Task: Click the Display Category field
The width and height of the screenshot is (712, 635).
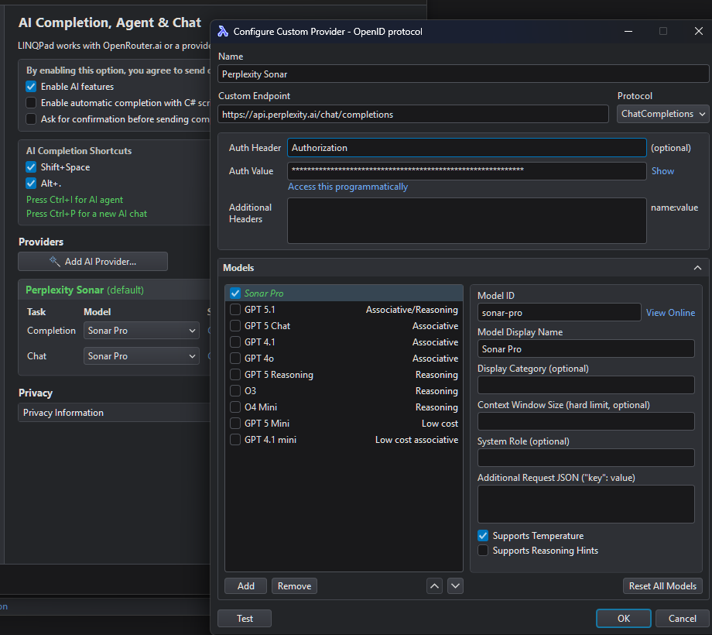Action: click(x=586, y=385)
